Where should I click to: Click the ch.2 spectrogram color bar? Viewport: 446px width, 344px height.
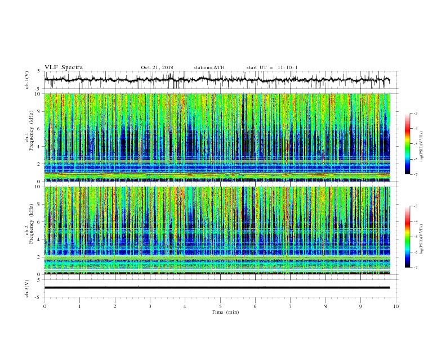(x=407, y=237)
